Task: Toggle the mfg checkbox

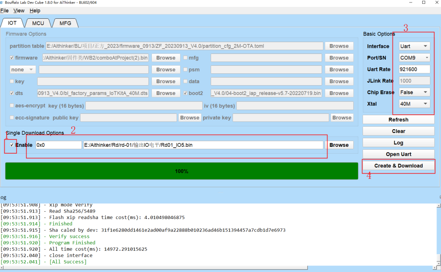Action: pyautogui.click(x=185, y=57)
